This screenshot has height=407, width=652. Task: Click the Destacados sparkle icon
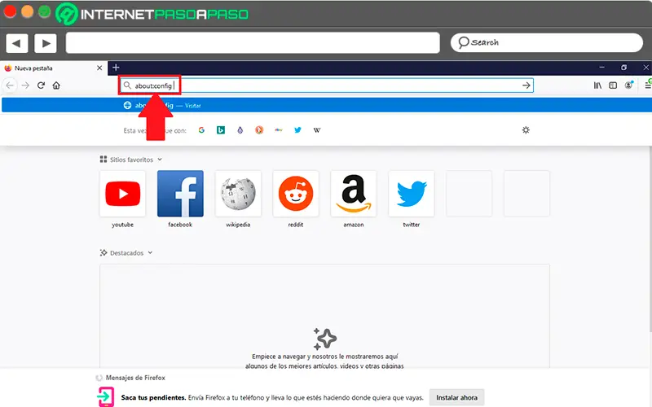(x=104, y=252)
